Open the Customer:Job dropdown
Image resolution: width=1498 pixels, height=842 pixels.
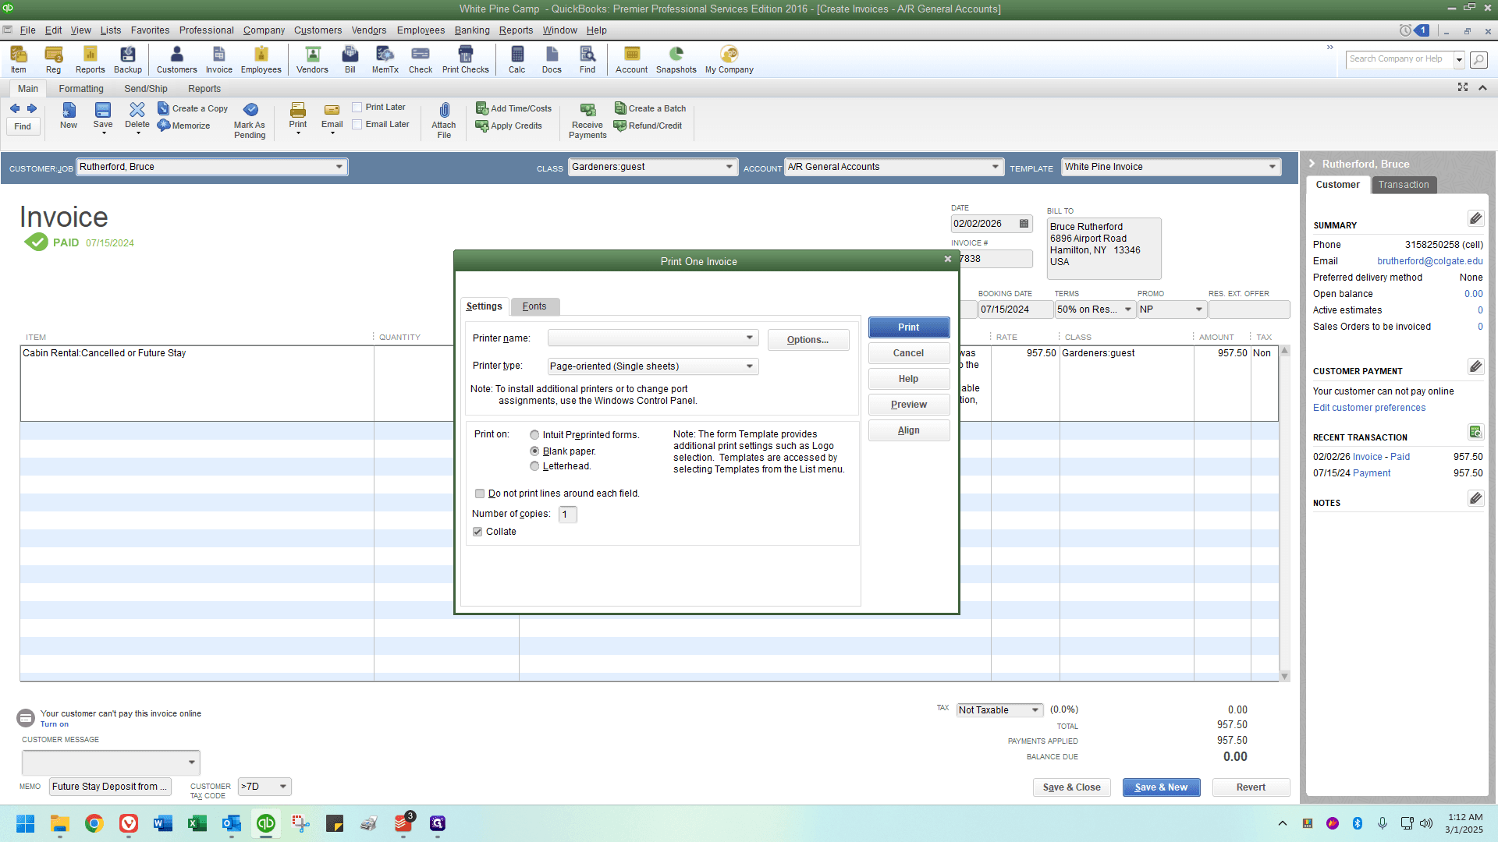point(339,167)
